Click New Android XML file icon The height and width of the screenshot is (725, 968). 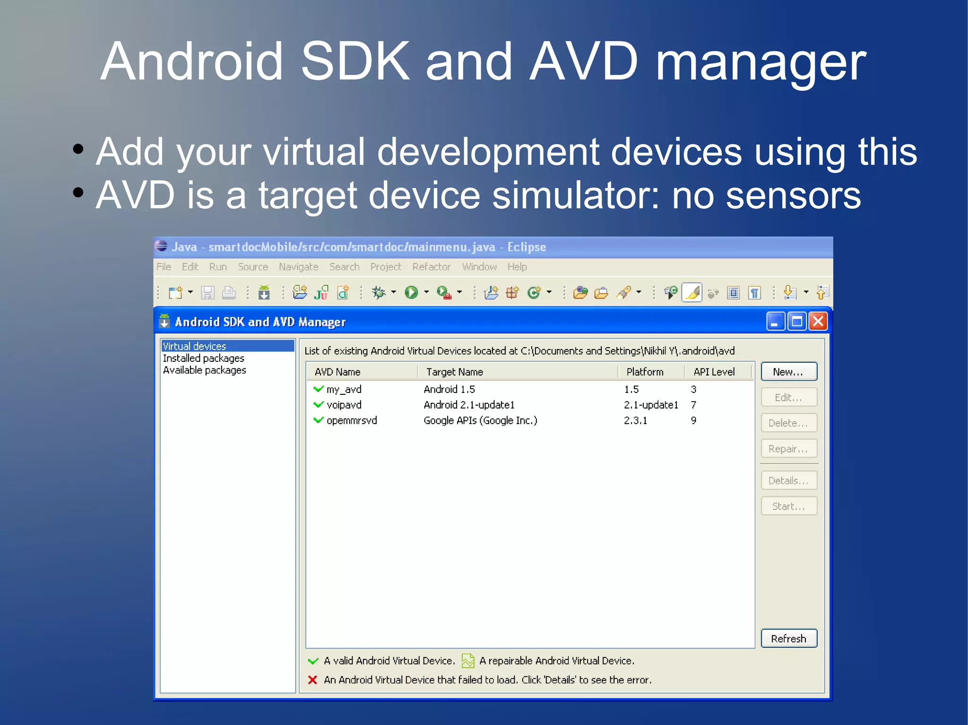(343, 293)
